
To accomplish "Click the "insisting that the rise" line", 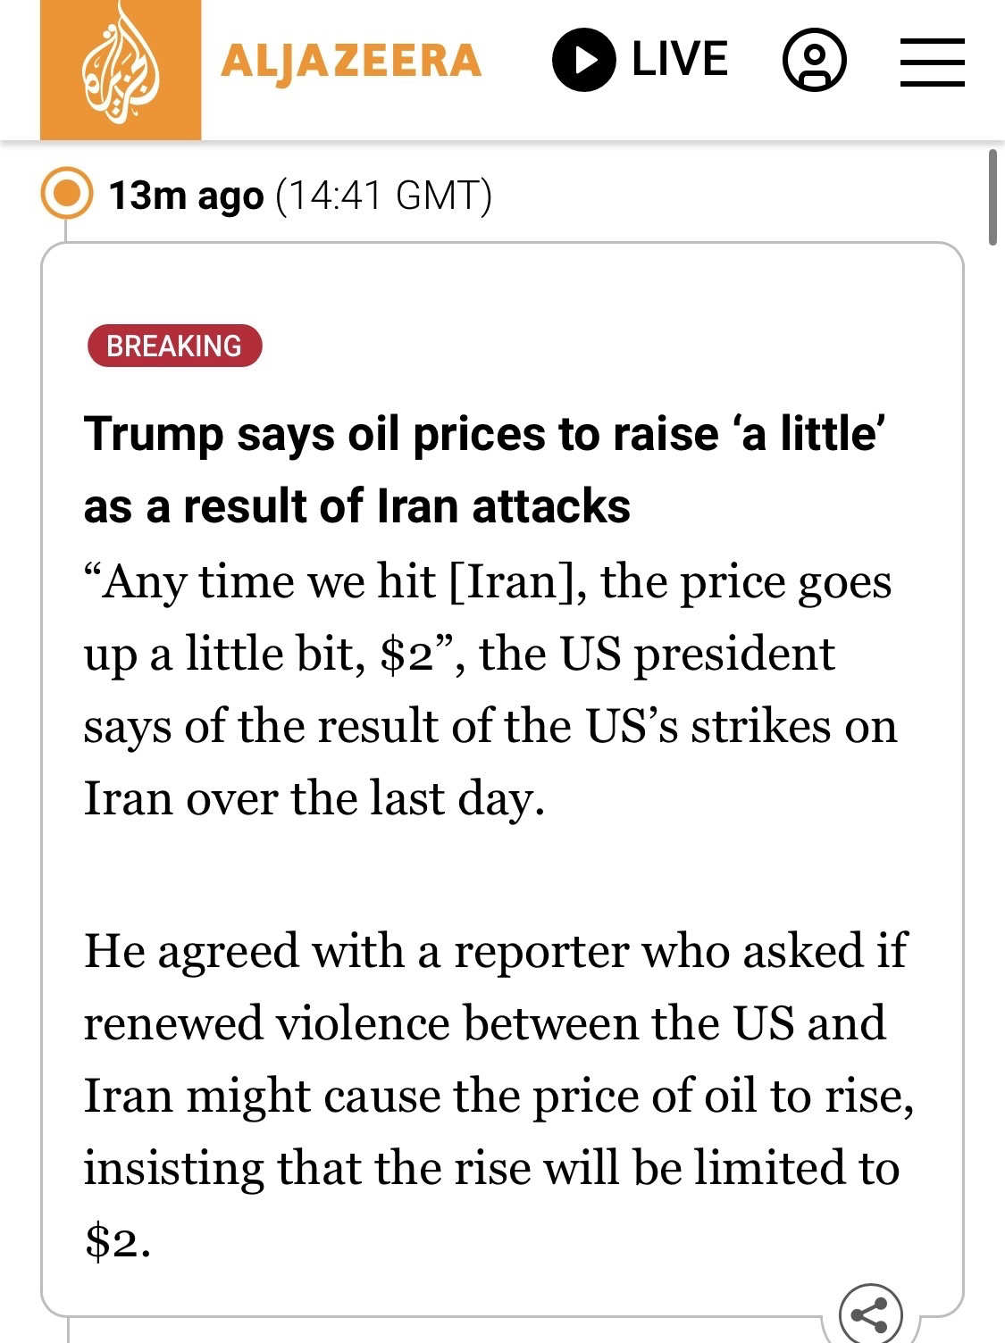I will [x=491, y=1167].
